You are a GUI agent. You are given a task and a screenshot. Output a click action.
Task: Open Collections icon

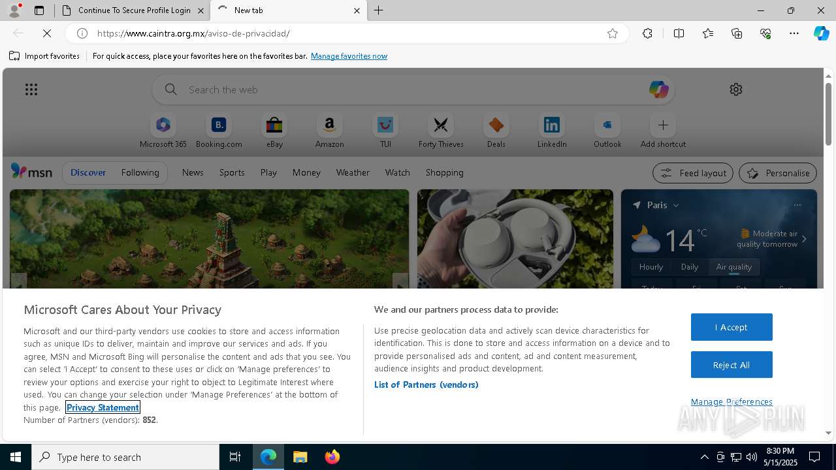(x=737, y=33)
